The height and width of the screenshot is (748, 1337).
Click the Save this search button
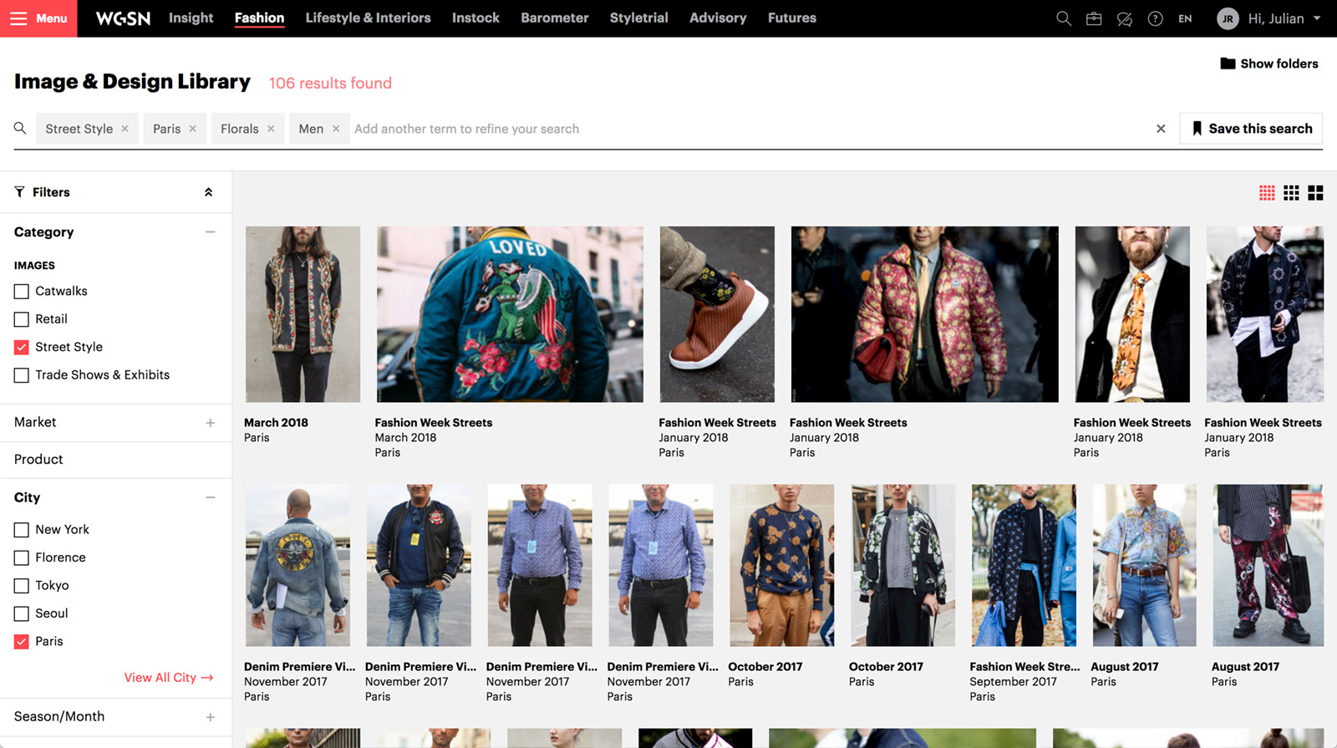coord(1251,129)
